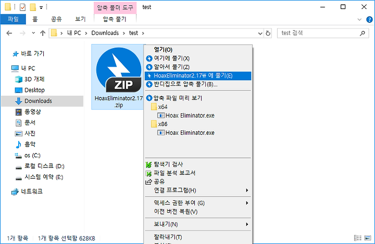375x244 pixels.
Task: Expand chevron after test breadcrumb
Action: [x=143, y=33]
